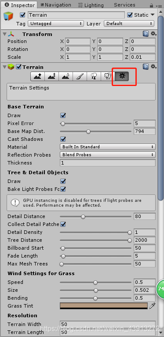Click the Terrain component icon
This screenshot has width=164, height=337.
pyautogui.click(x=11, y=67)
